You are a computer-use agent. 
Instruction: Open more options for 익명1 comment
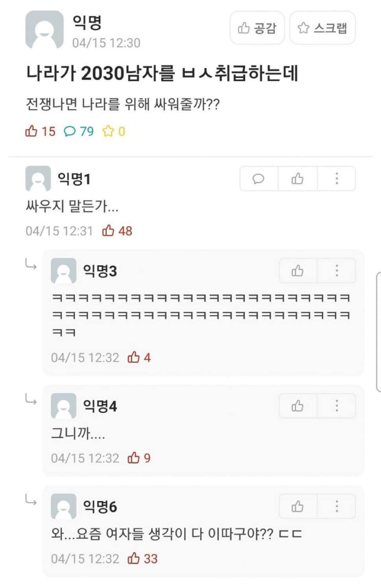(337, 179)
